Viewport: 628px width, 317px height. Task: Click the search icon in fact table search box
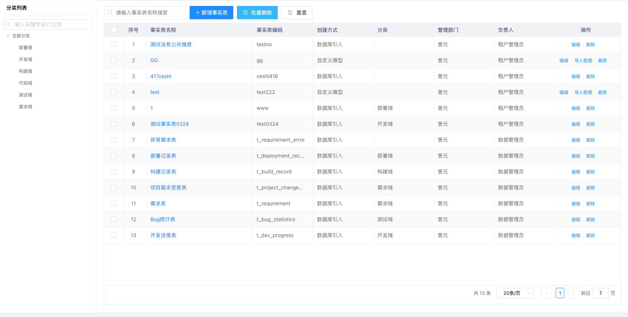(x=110, y=13)
